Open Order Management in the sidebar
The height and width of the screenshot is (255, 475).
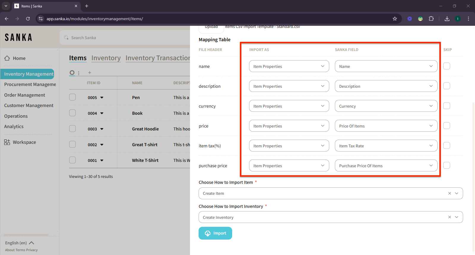pos(25,95)
